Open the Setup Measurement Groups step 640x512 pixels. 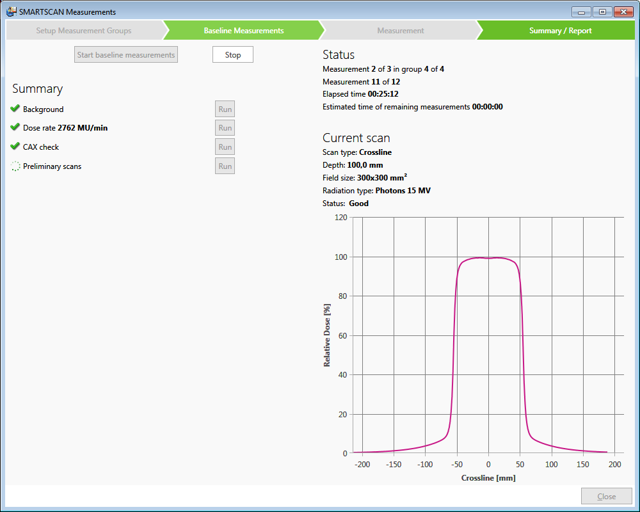[83, 31]
